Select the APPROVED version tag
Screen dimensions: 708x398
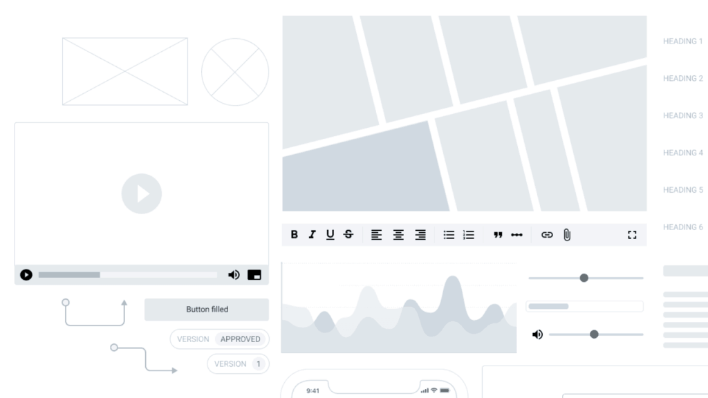(x=241, y=339)
